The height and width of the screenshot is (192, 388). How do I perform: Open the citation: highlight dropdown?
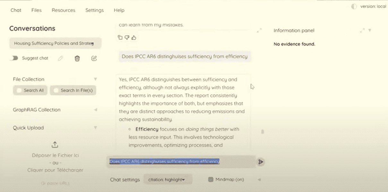168,180
